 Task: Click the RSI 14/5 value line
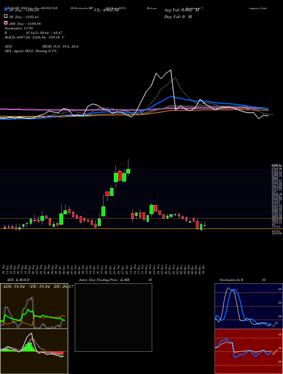click(x=33, y=33)
